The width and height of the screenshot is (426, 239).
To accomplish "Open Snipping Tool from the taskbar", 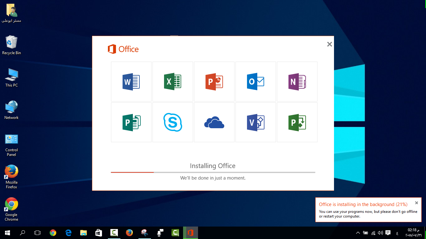I will point(145,233).
